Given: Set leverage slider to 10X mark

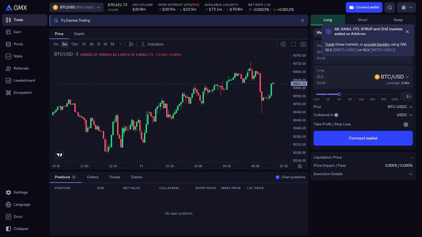Looking at the screenshot, I should pyautogui.click(x=361, y=99).
